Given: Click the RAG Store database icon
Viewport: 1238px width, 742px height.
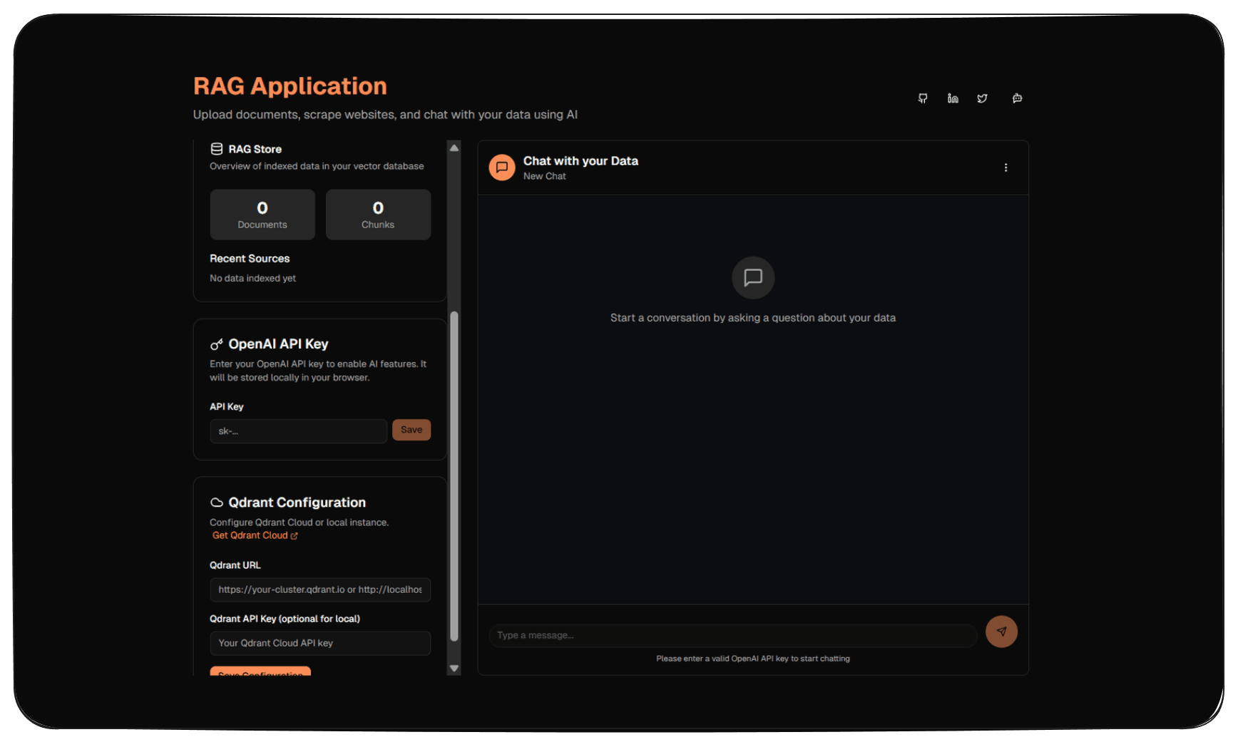Looking at the screenshot, I should point(216,149).
